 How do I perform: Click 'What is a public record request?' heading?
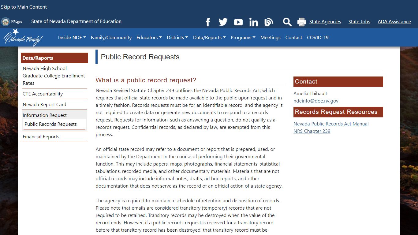[146, 80]
